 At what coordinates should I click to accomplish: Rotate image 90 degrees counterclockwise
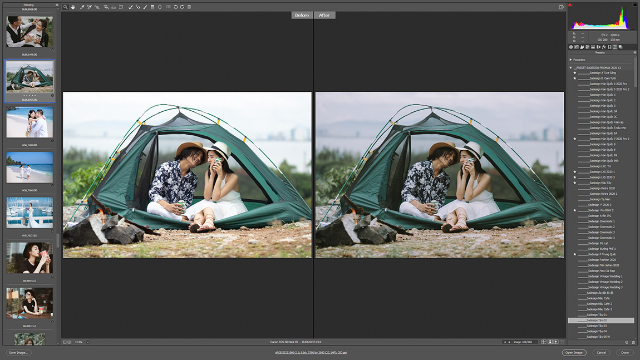175,7
